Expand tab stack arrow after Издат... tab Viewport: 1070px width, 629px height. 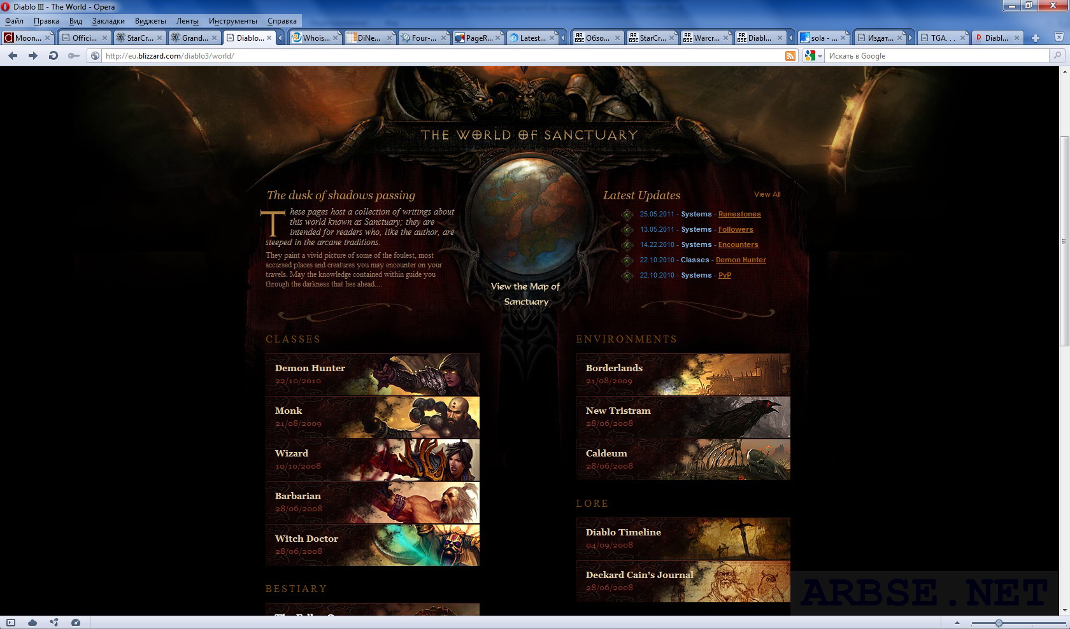click(x=911, y=38)
